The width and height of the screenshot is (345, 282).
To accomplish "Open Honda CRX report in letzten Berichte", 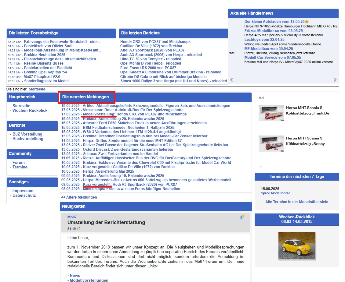I will tap(155, 42).
